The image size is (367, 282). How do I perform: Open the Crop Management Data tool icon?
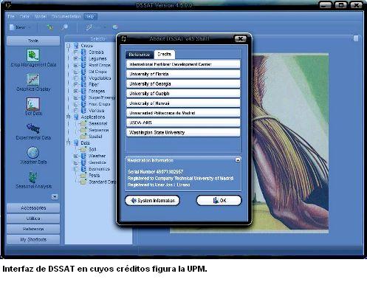33,55
